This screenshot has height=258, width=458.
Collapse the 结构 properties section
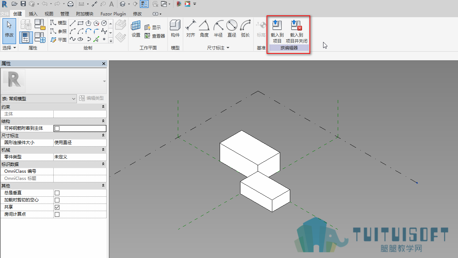click(x=103, y=121)
